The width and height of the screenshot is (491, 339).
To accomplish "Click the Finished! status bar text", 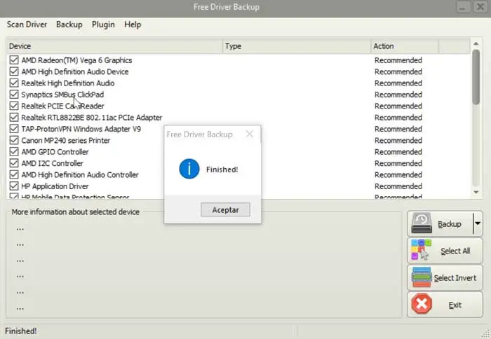I will click(20, 331).
